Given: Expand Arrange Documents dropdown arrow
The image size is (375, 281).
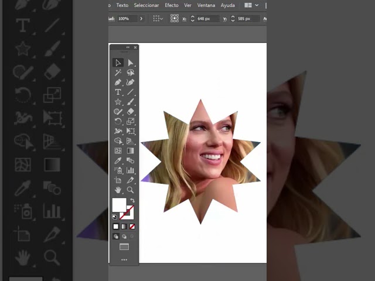Looking at the screenshot, I should [257, 5].
